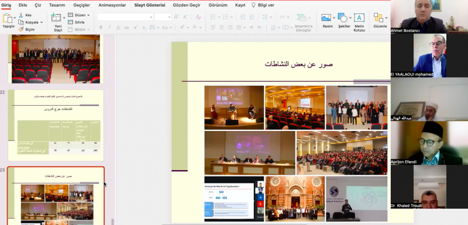Click the Biçim format painter icon
468x225 pixels.
pyautogui.click(x=21, y=29)
